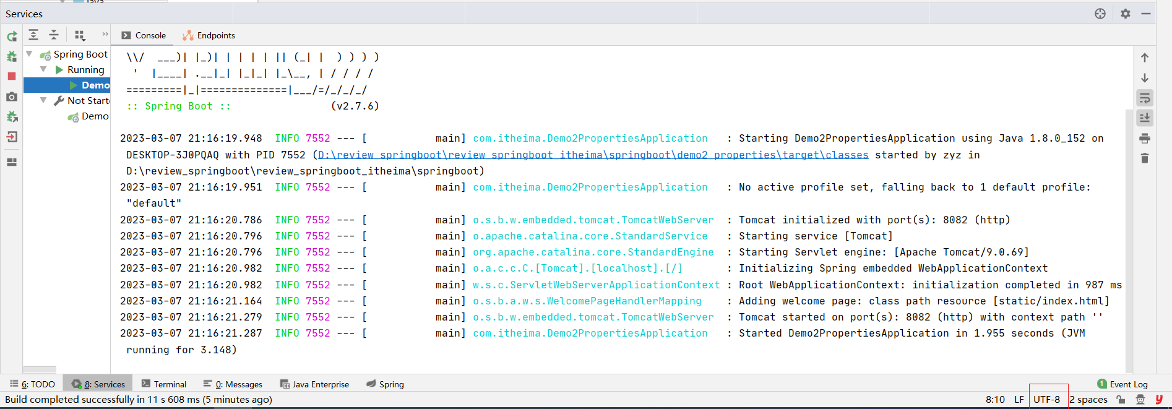The image size is (1172, 409).
Task: Print the console output
Action: (1145, 138)
